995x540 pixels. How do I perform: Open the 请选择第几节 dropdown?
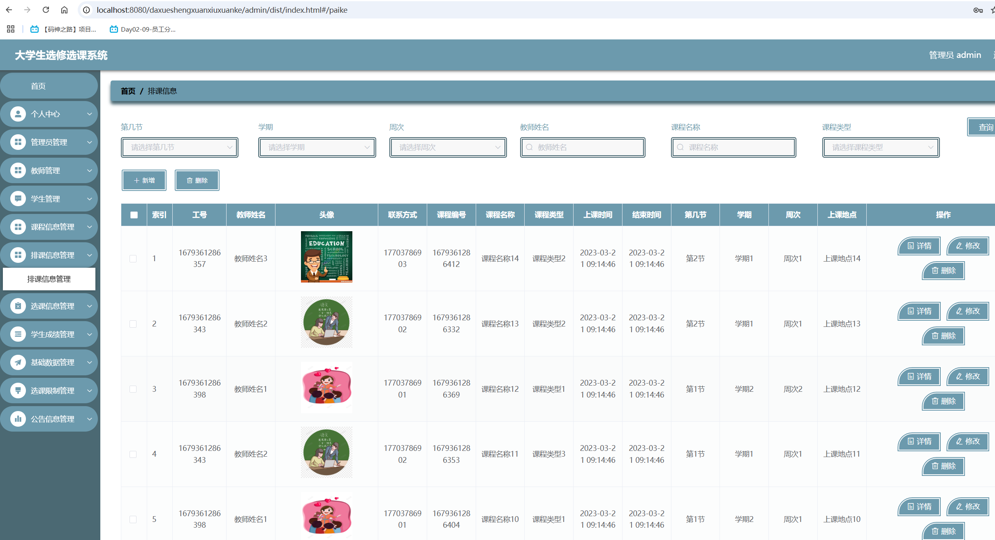(x=180, y=147)
